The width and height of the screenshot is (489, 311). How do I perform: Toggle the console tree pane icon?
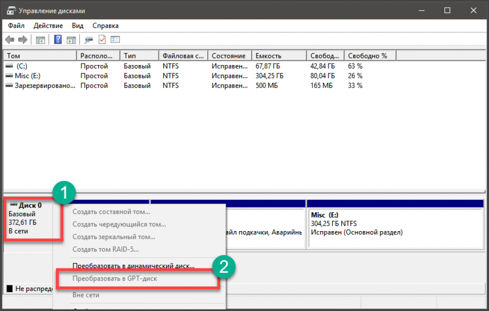(41, 40)
